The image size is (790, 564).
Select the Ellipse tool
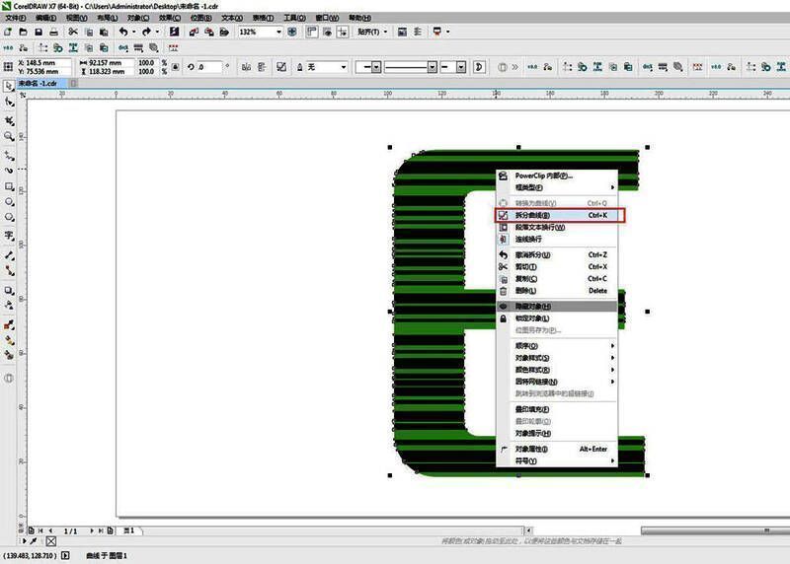click(9, 202)
